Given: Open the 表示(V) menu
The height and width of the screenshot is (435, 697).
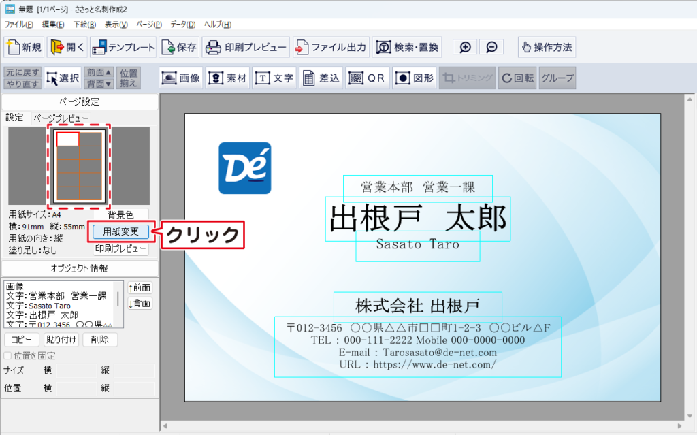Looking at the screenshot, I should tap(116, 25).
